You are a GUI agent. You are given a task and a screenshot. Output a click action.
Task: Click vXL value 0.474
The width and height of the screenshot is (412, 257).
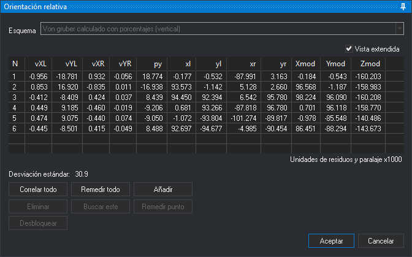point(39,118)
